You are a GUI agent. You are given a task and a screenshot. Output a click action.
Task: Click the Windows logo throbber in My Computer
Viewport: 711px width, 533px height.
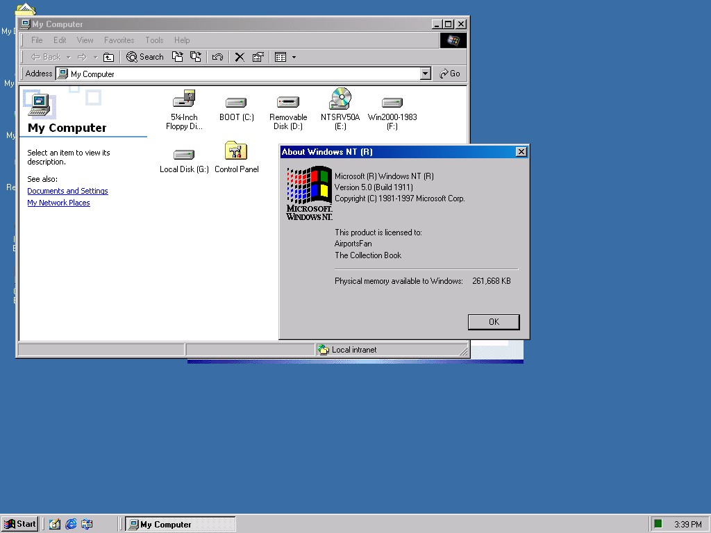click(x=453, y=40)
